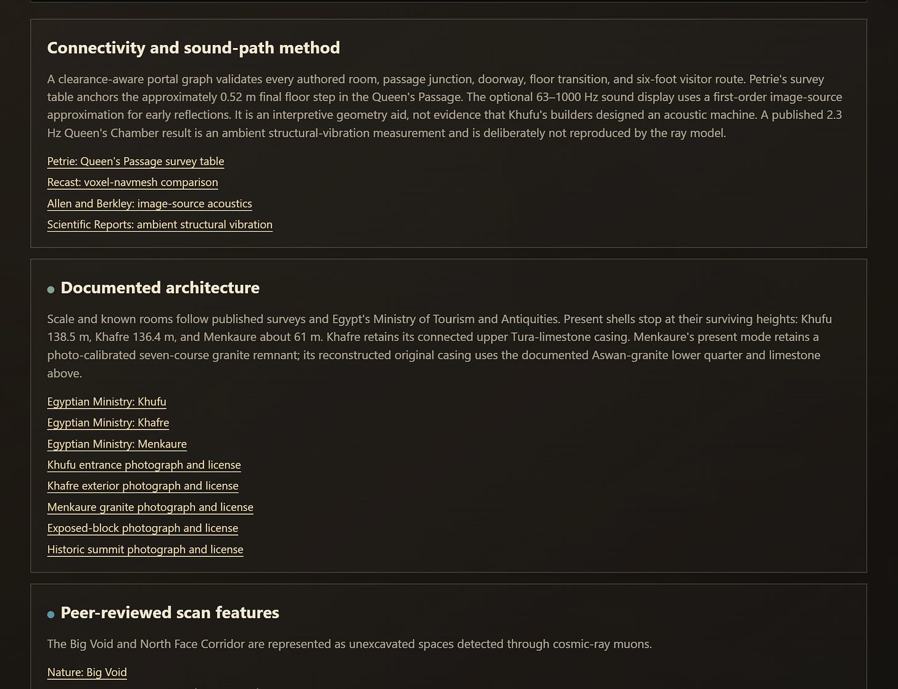Viewport: 898px width, 689px height.
Task: View Exposed-block photograph and license
Action: pyautogui.click(x=142, y=528)
